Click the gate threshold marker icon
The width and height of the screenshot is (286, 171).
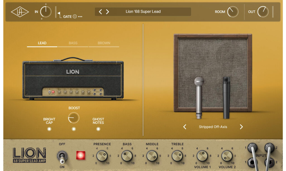(x=59, y=13)
